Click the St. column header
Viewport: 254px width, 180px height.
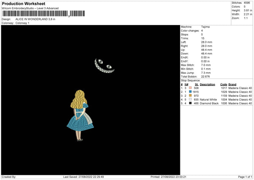click(x=197, y=84)
